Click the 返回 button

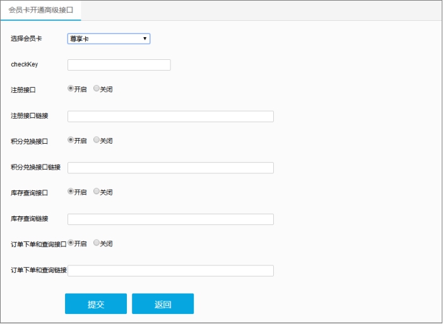(163, 304)
